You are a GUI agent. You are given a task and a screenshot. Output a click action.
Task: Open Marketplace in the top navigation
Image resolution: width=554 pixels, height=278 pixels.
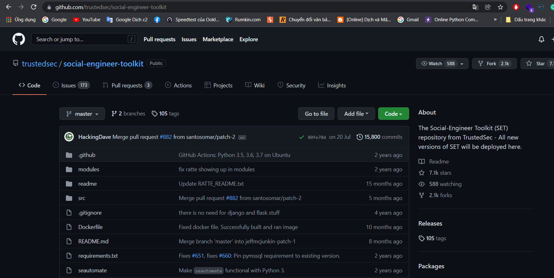(218, 39)
